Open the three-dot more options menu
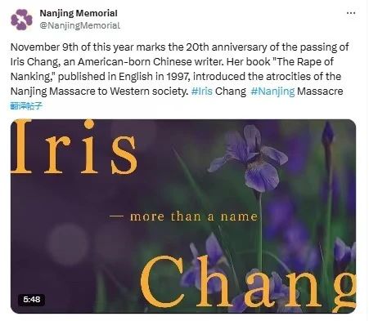This screenshot has width=369, height=321. point(351,13)
